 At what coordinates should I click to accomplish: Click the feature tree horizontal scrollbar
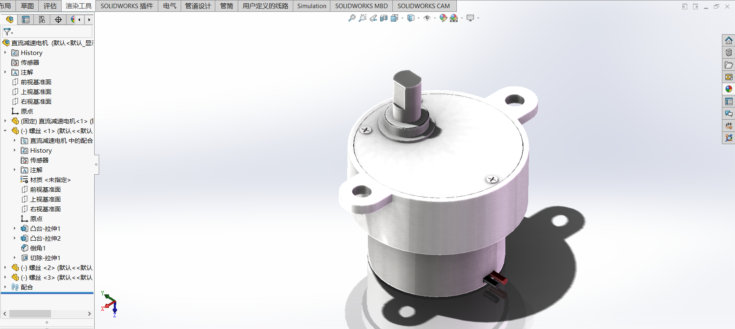(x=30, y=314)
